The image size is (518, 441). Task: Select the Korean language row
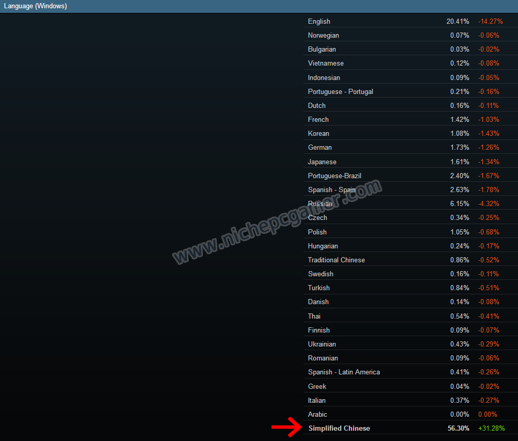pyautogui.click(x=318, y=133)
